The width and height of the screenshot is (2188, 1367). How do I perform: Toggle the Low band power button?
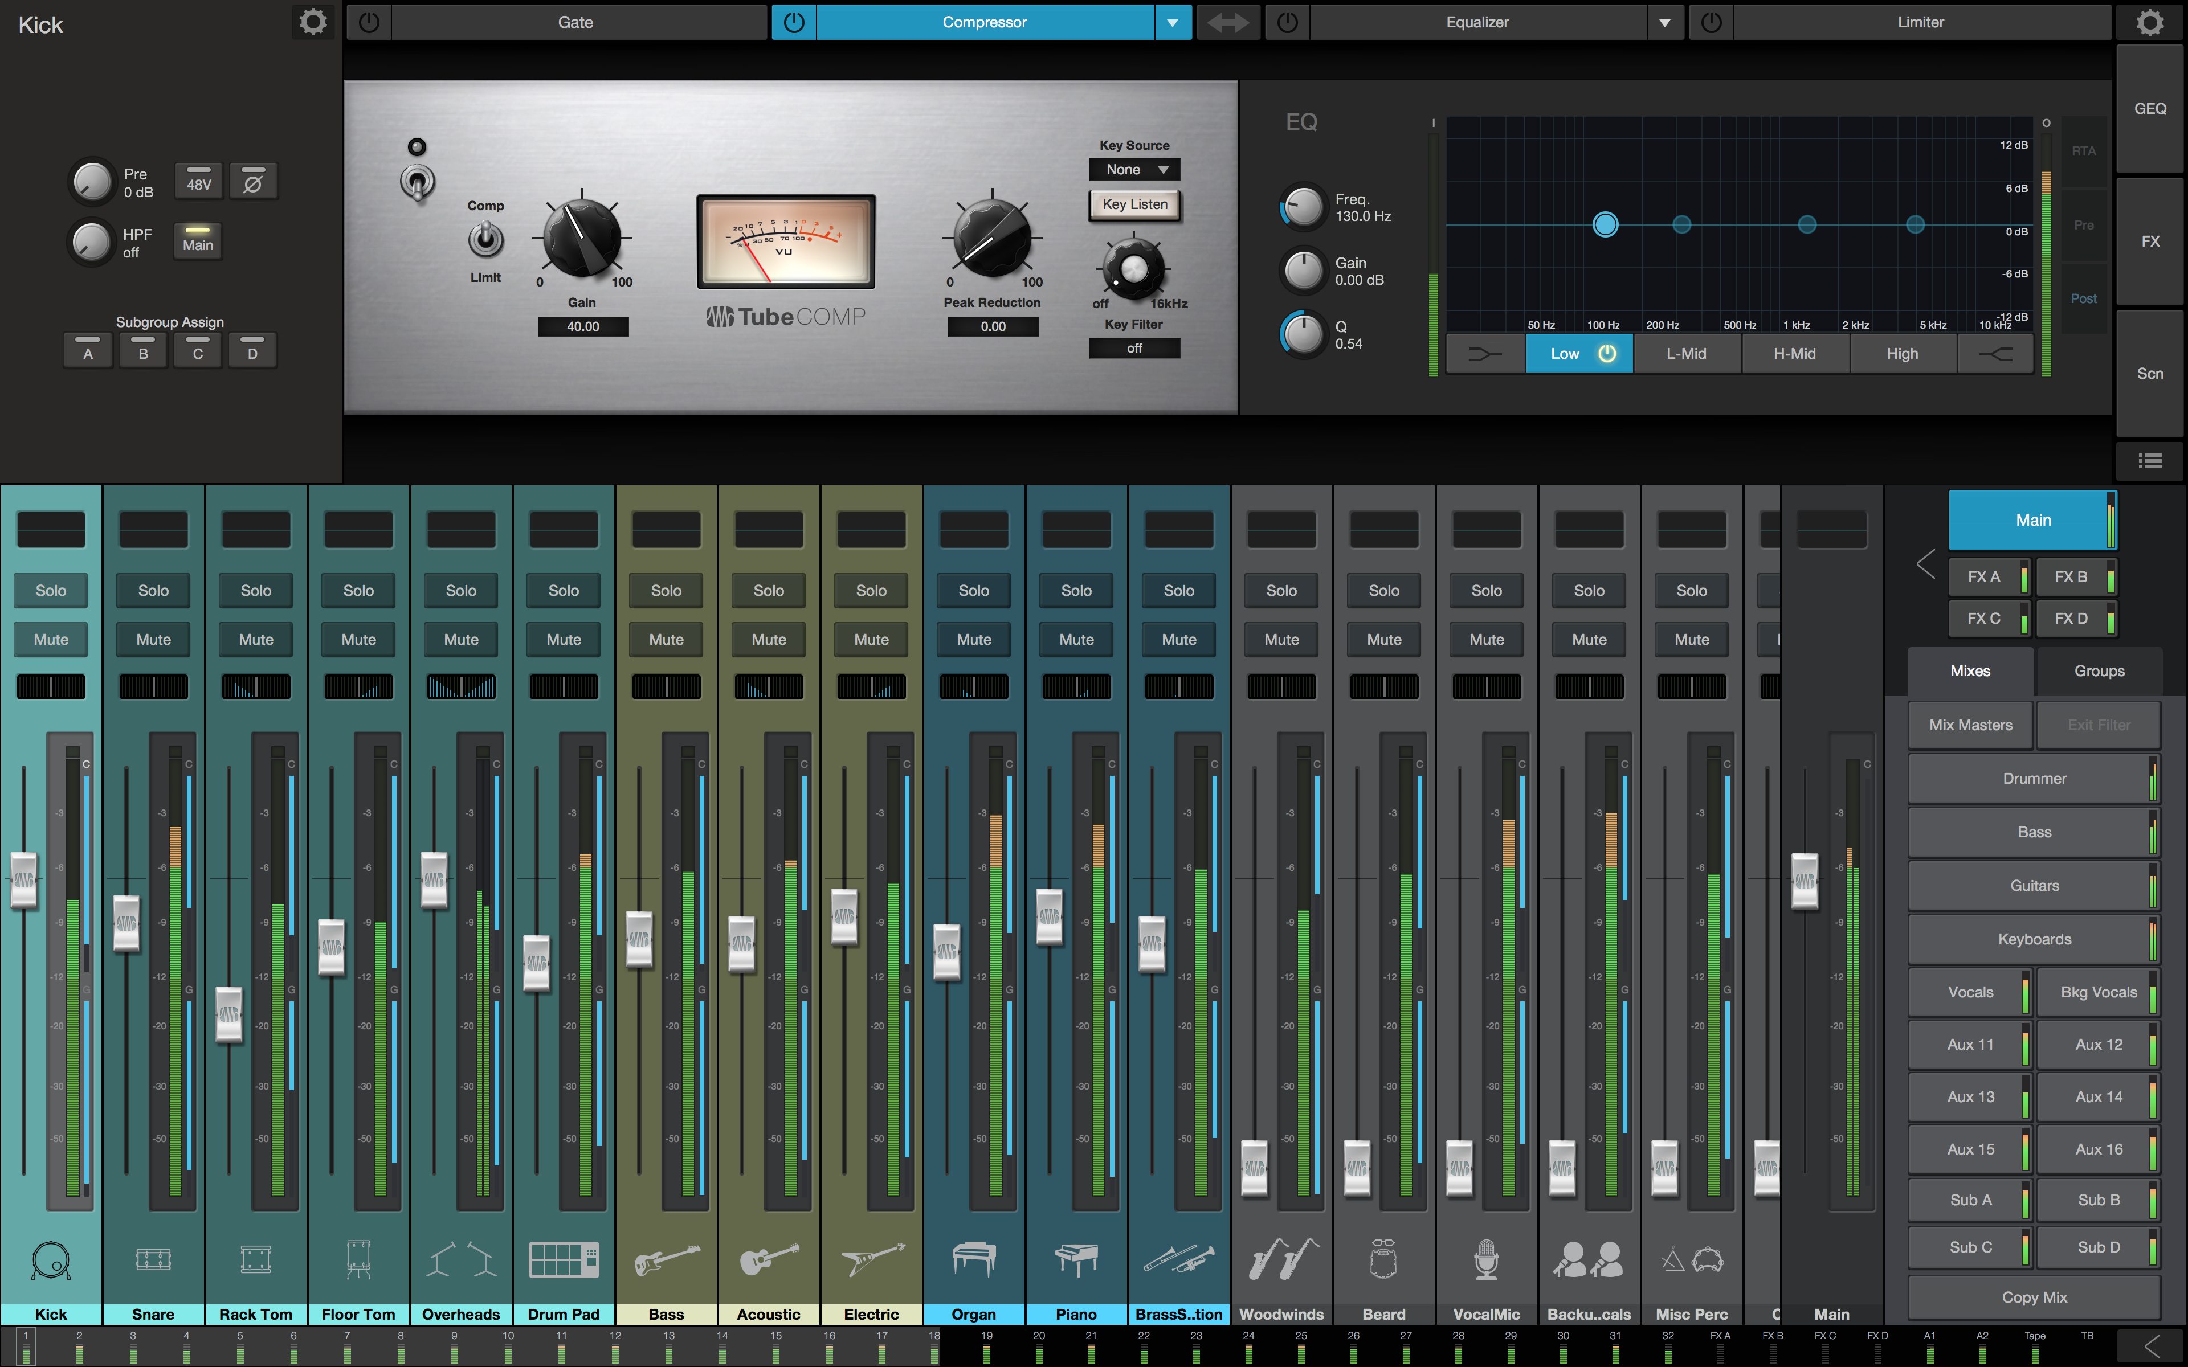1607,354
